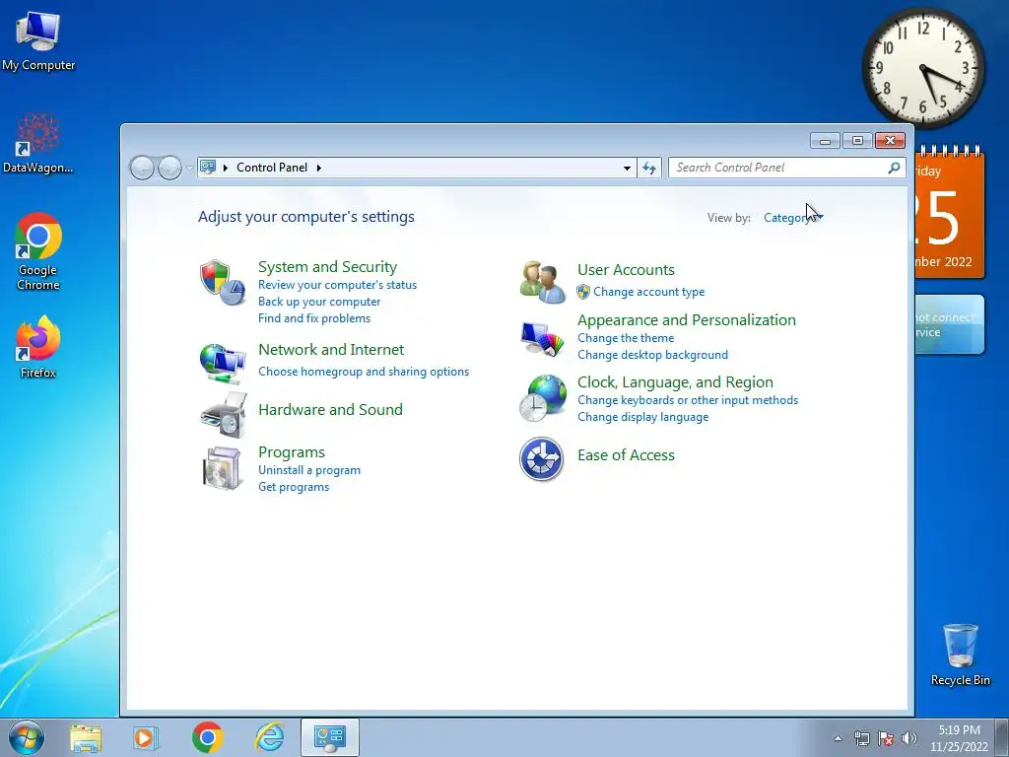Click the network tray icon
1009x757 pixels.
pyautogui.click(x=861, y=738)
